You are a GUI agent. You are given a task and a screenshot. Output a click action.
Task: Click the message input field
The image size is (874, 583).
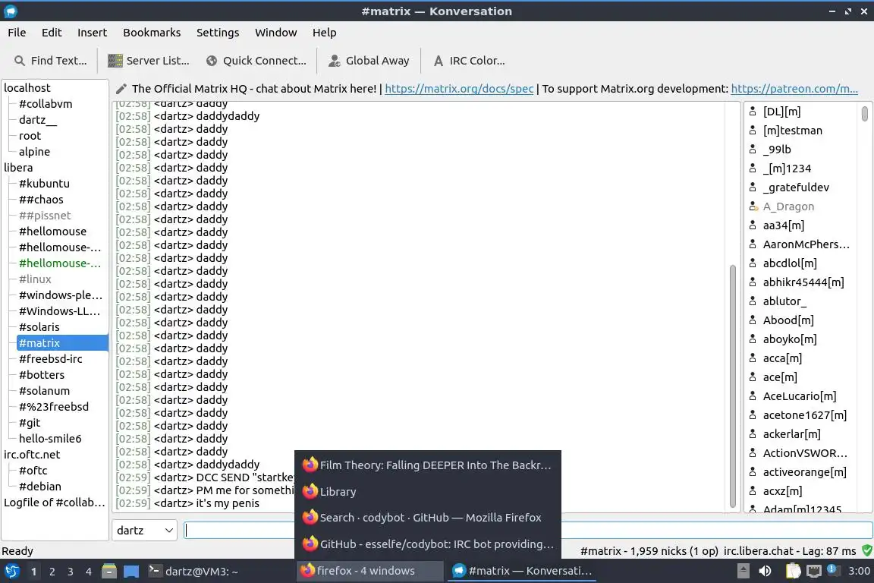pyautogui.click(x=528, y=530)
